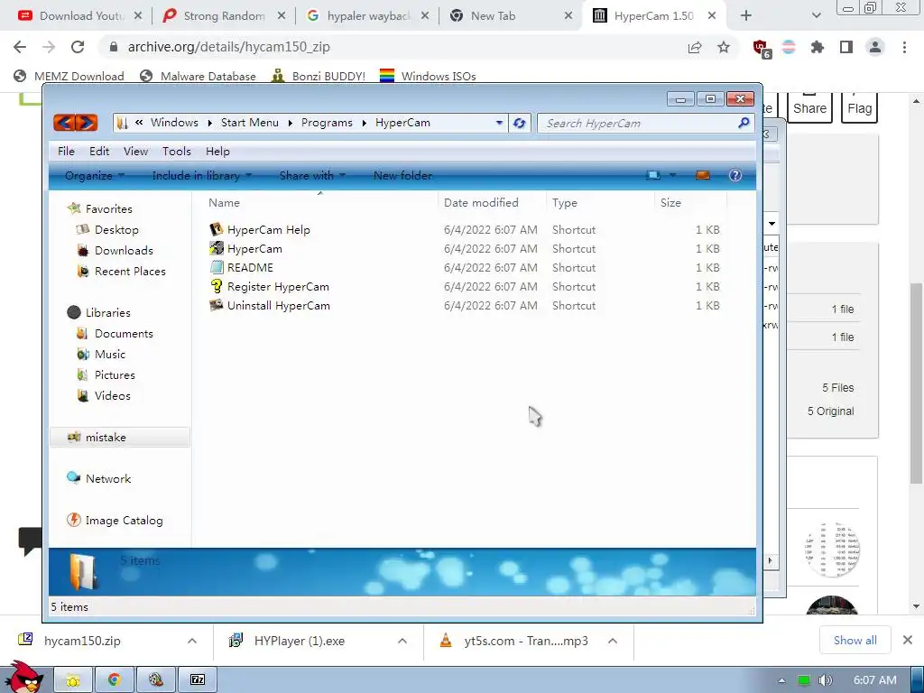924x693 pixels.
Task: Click the change view icon in Explorer toolbar
Action: (653, 175)
